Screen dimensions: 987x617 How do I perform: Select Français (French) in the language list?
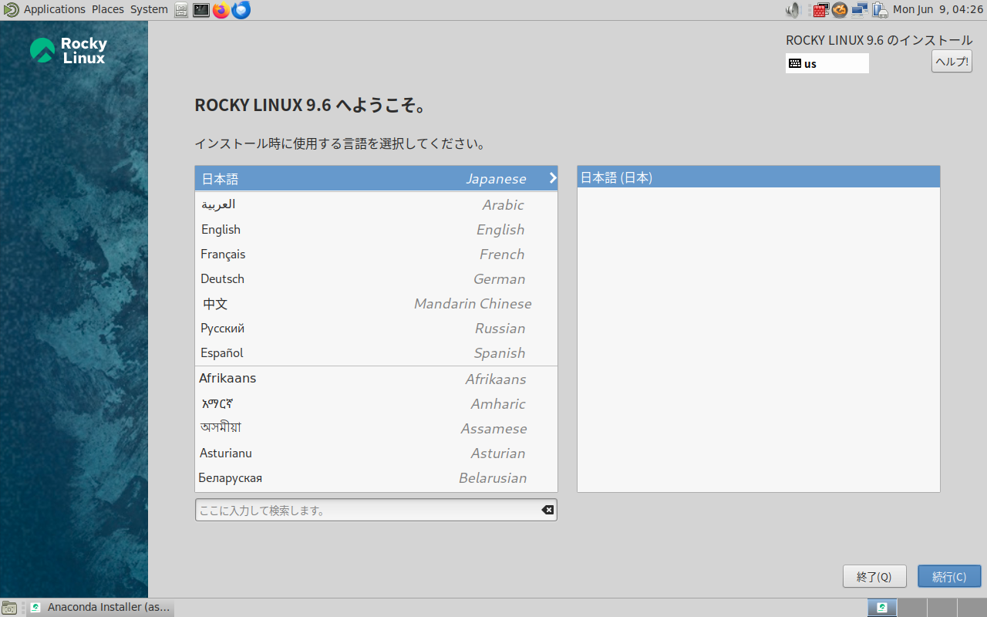[x=376, y=254]
